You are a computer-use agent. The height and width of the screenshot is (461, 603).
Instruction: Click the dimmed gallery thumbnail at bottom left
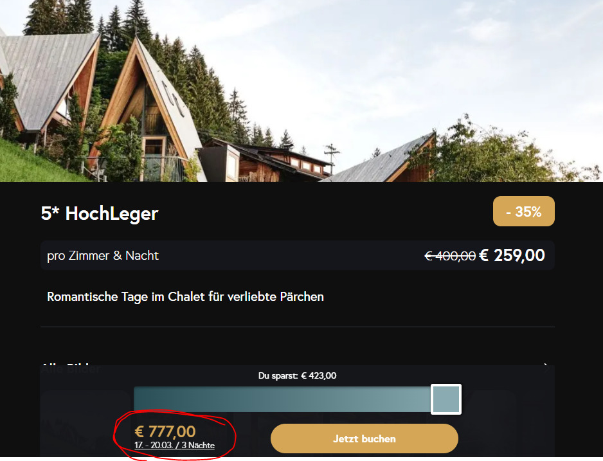87,423
